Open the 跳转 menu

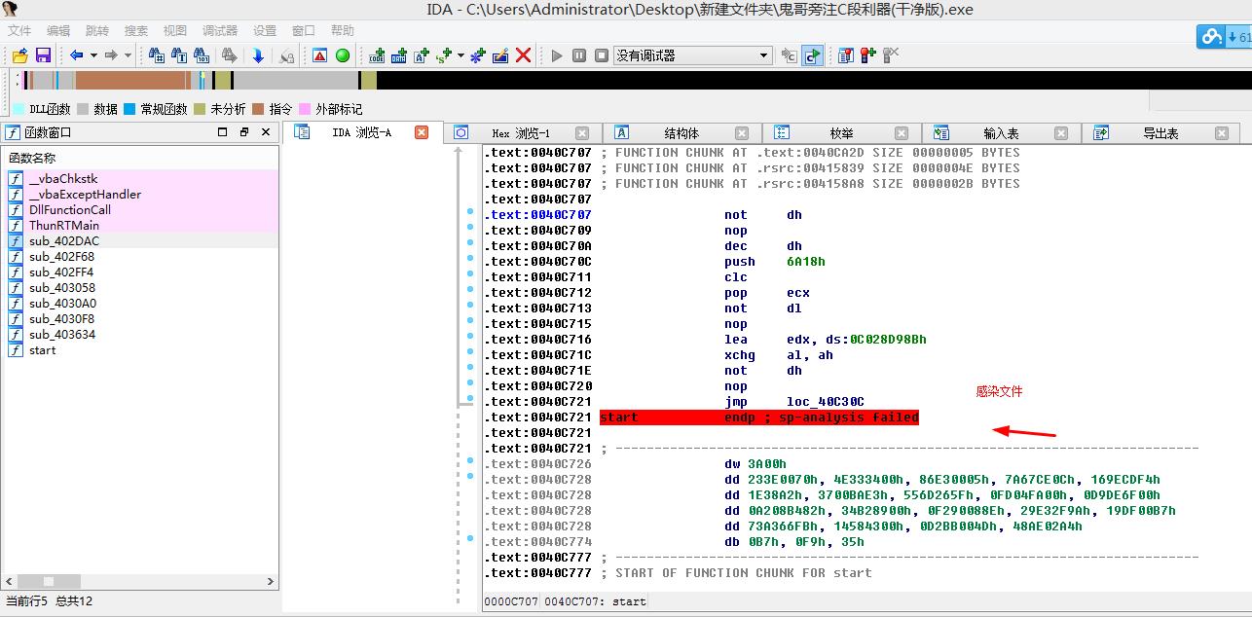pos(97,30)
